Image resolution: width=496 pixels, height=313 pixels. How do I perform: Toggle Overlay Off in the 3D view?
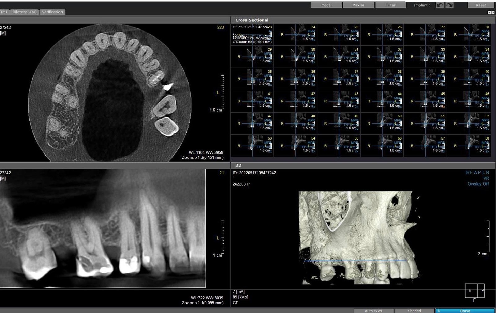click(x=478, y=184)
